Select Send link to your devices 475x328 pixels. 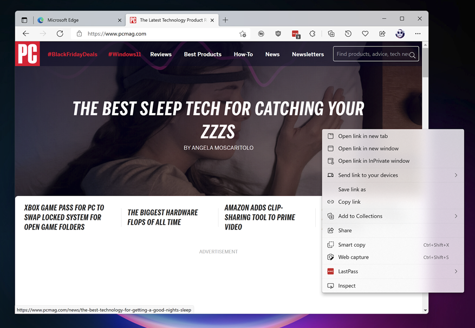pyautogui.click(x=393, y=175)
